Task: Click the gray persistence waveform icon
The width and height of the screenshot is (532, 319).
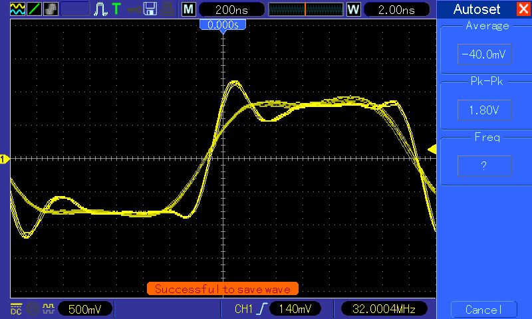Action: point(51,9)
